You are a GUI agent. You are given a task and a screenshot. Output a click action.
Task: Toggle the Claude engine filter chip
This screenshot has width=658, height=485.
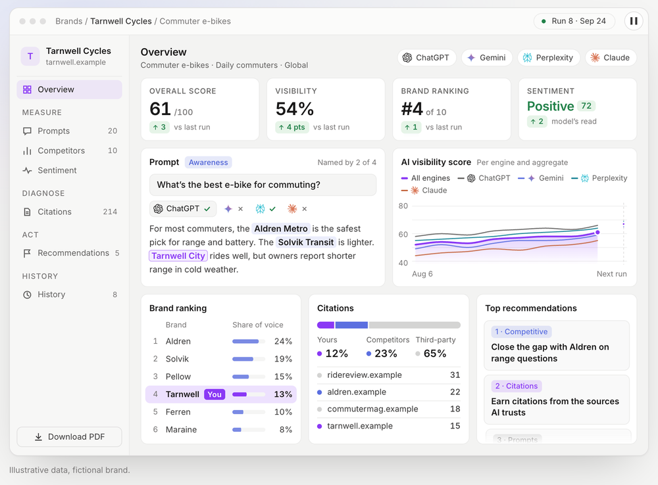pos(611,58)
